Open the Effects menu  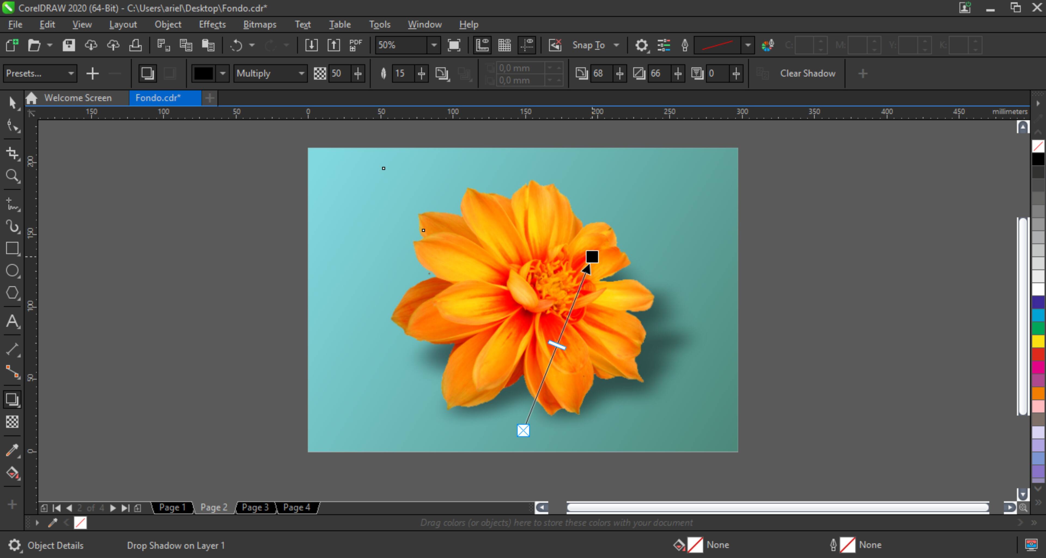[212, 24]
